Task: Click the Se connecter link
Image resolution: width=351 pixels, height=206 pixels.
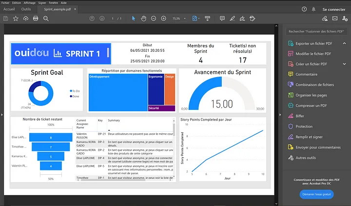Action: click(x=334, y=9)
